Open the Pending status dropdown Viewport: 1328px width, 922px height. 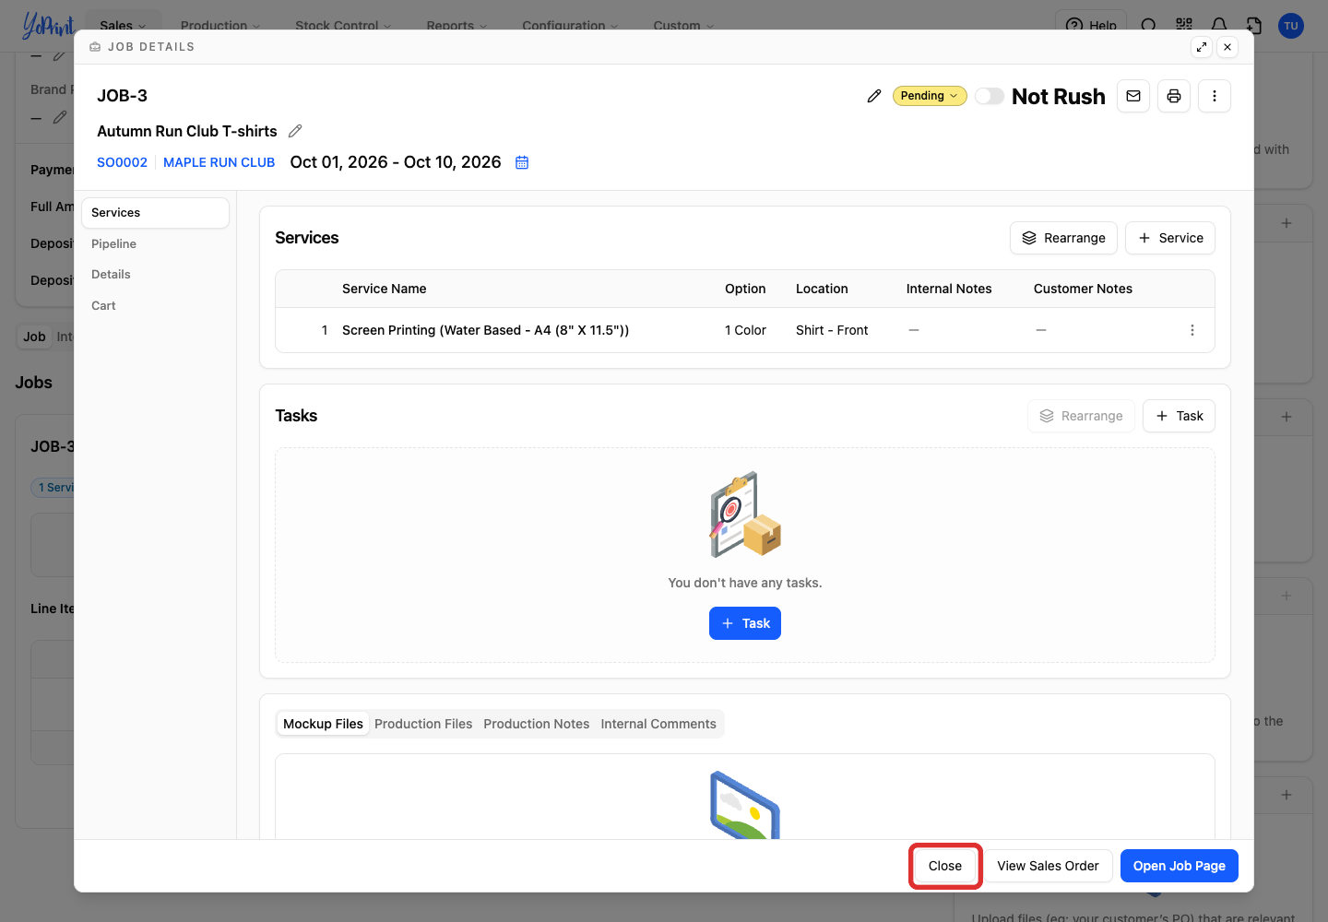click(930, 96)
